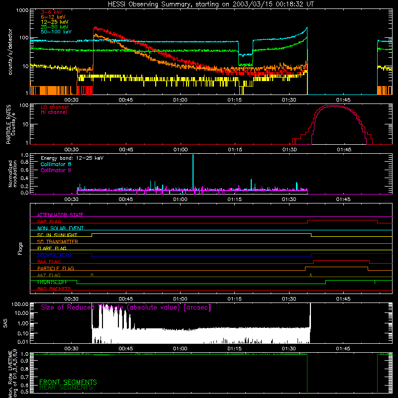Click the BAD PACKETS flag label
This screenshot has height=398, width=398.
(54, 289)
